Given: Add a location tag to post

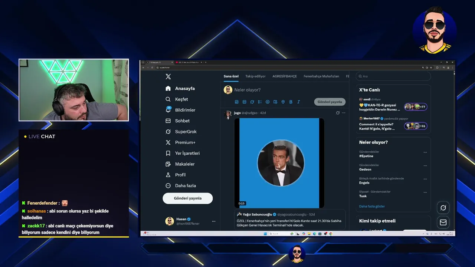Looking at the screenshot, I should (x=283, y=102).
